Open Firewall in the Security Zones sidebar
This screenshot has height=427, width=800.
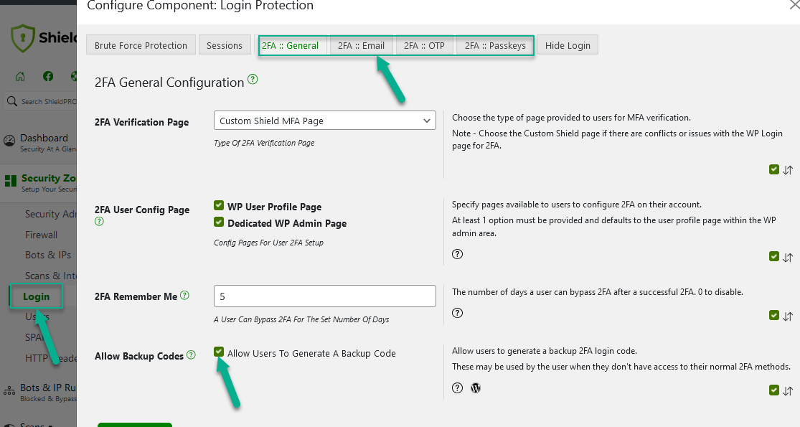tap(41, 235)
